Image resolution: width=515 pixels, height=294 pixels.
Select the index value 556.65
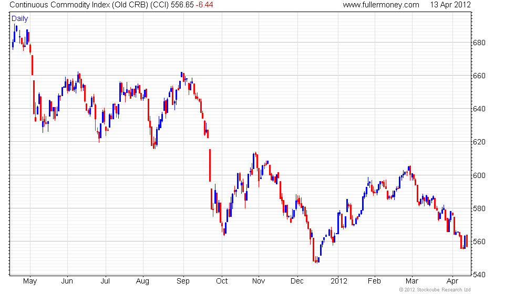(182, 5)
